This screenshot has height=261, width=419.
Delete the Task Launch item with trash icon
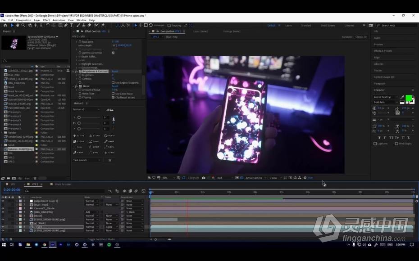(109, 160)
